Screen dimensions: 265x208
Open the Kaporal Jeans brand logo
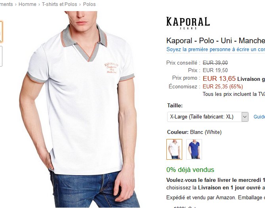(188, 23)
